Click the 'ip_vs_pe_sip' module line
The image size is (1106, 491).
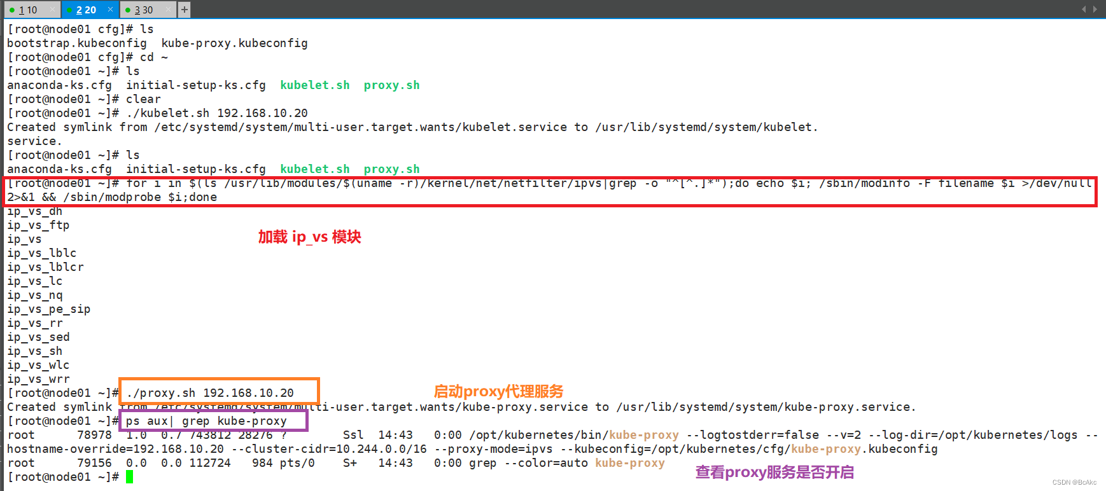[49, 309]
